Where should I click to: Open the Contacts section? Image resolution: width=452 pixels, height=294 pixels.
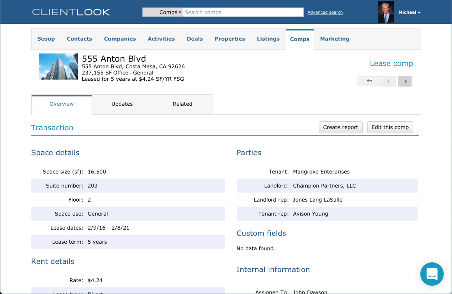[79, 39]
